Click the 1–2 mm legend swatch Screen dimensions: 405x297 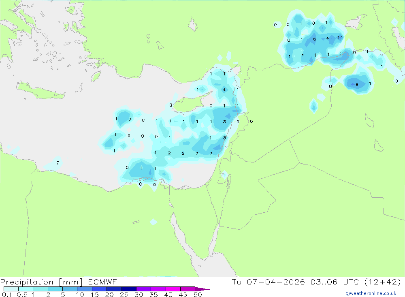40,289
